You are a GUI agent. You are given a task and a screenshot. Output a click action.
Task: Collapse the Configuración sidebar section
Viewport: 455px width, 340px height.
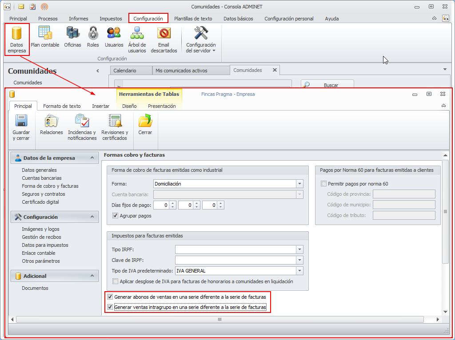[92, 217]
